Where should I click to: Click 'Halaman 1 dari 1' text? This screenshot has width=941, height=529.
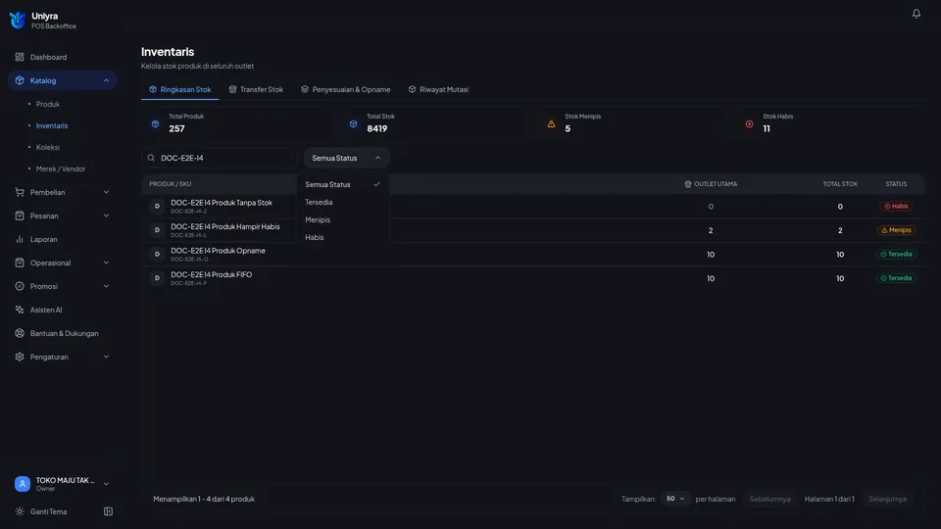829,499
